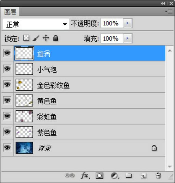Click the 黄色鱼 layer thumbnail

[x=24, y=101]
